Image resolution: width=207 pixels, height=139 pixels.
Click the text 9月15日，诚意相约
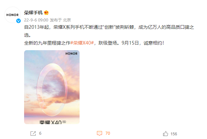[143, 43]
